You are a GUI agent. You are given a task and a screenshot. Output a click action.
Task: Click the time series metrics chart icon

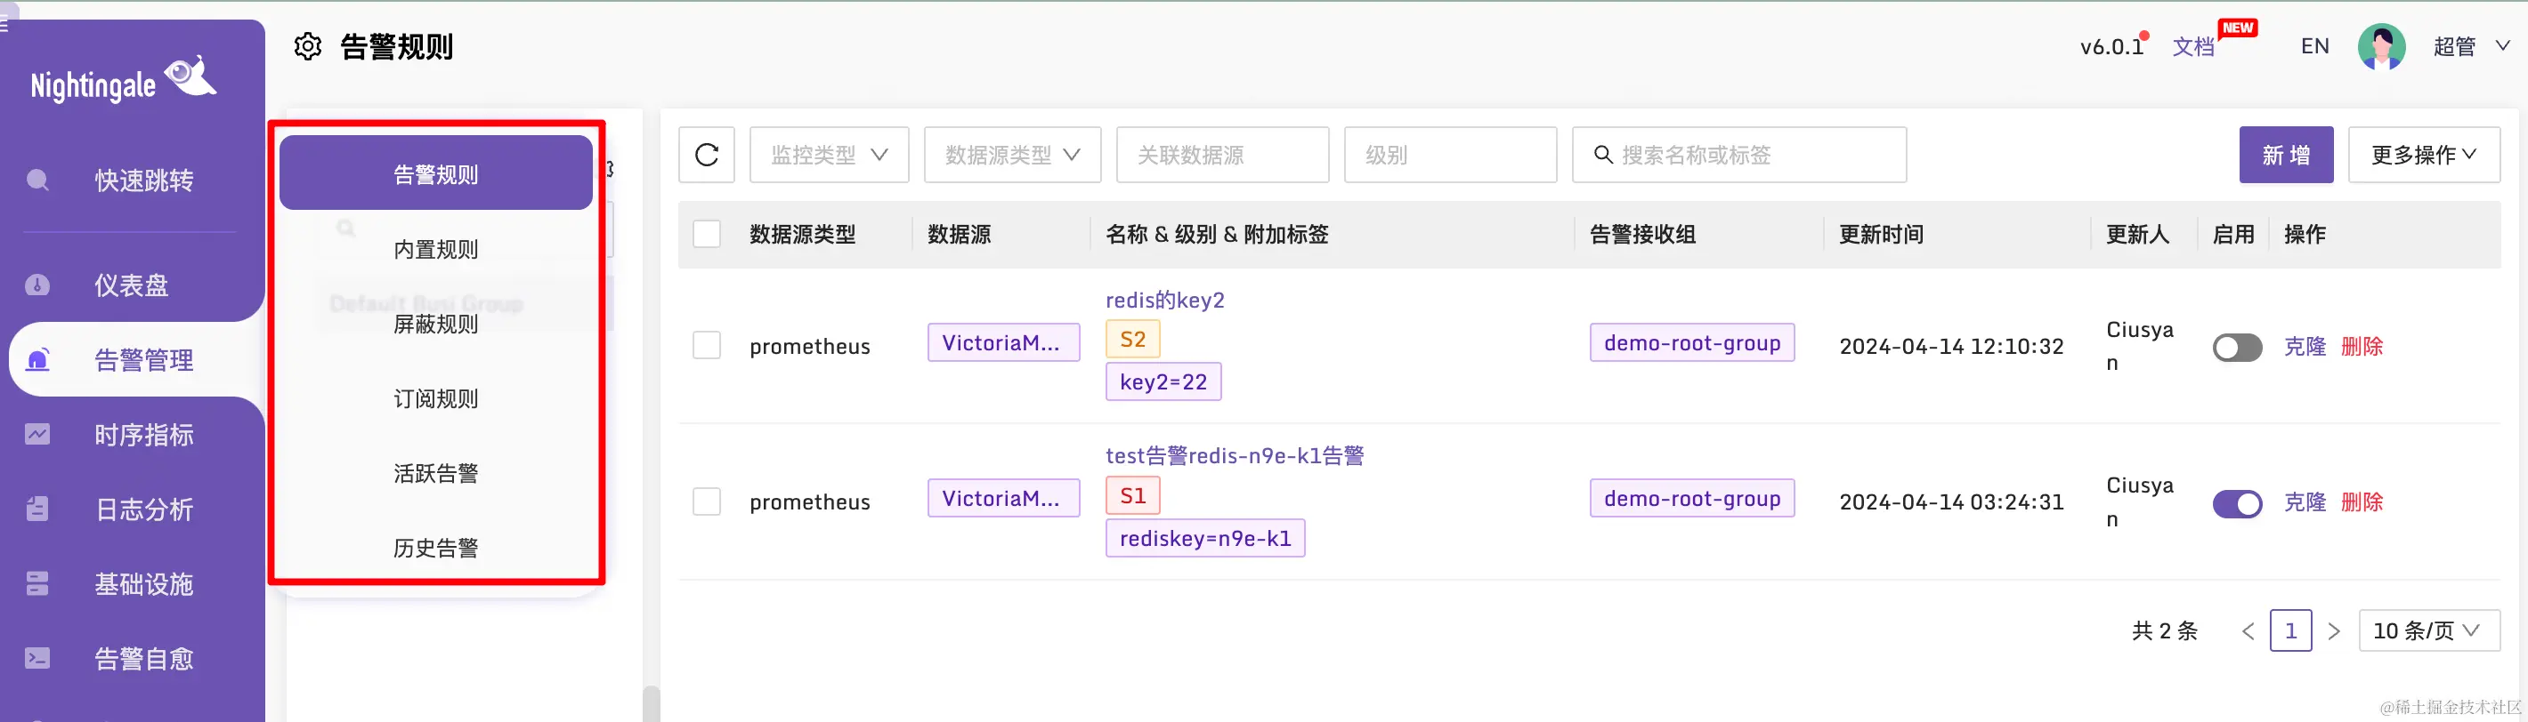tap(37, 434)
